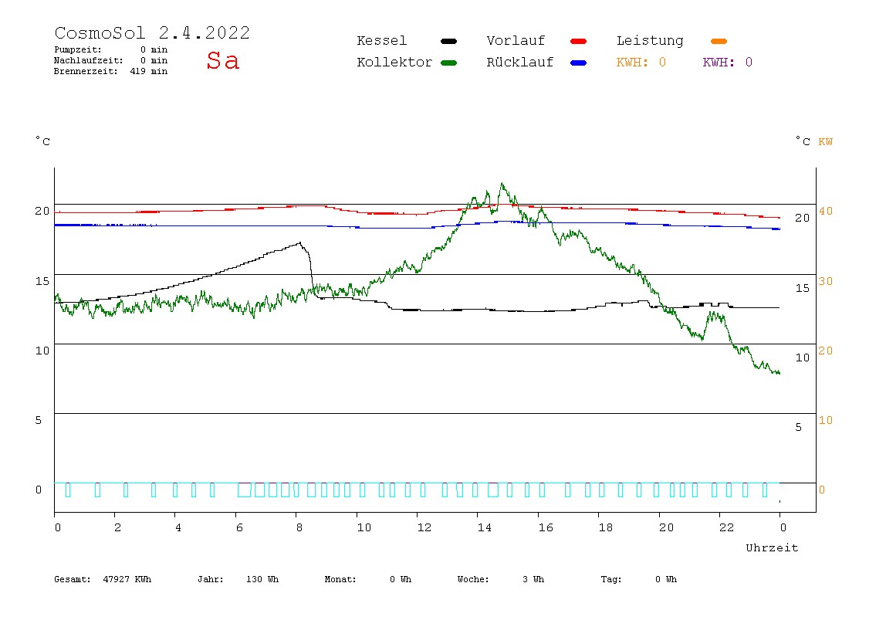Select the "Vorlauf" legend label
This screenshot has height=627, width=886.
point(516,41)
